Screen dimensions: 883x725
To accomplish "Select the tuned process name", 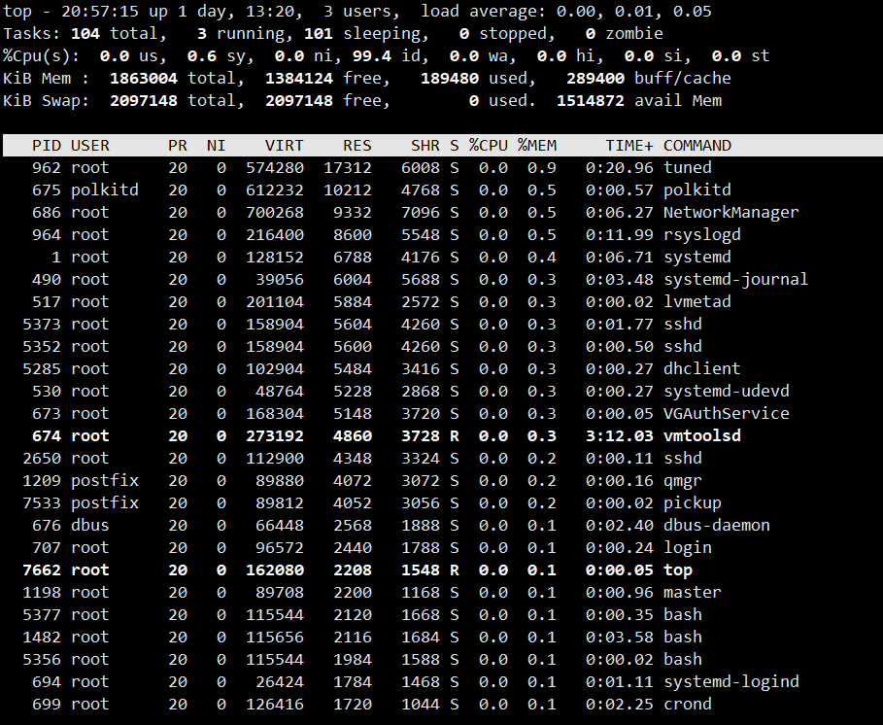I will pos(687,168).
